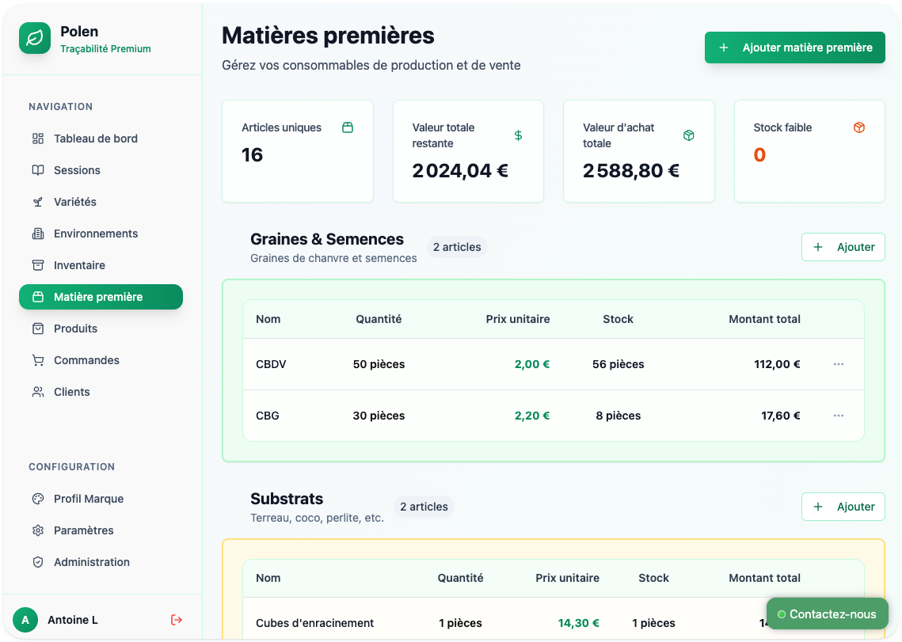Click the 2,20 € unit price
The width and height of the screenshot is (902, 642).
[x=532, y=416]
